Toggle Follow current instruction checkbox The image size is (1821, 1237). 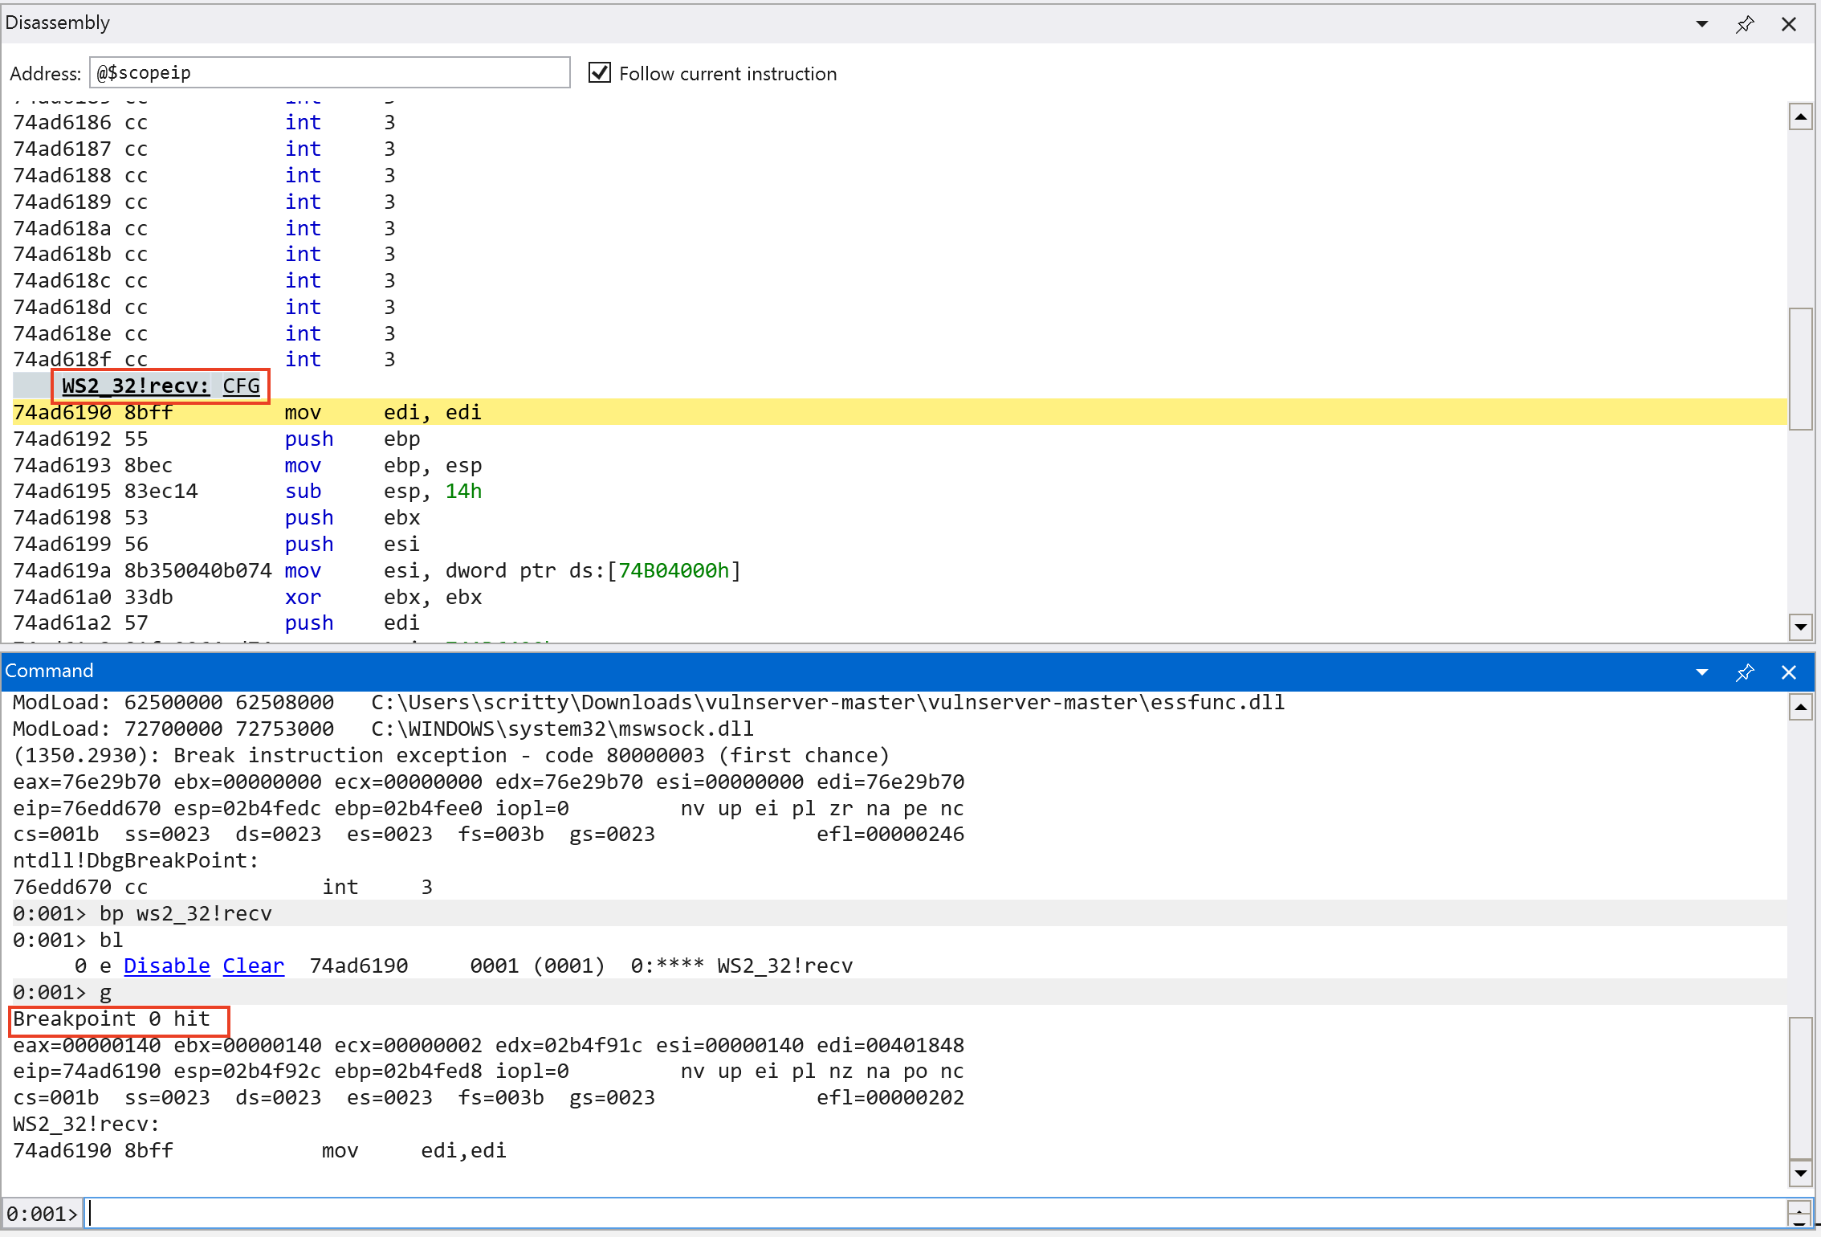(599, 73)
